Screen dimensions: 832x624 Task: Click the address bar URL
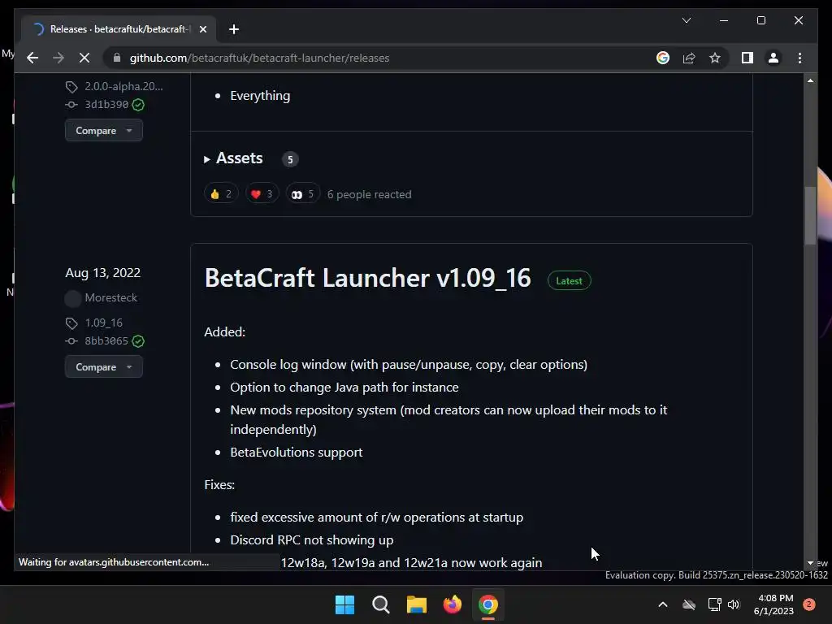click(259, 58)
